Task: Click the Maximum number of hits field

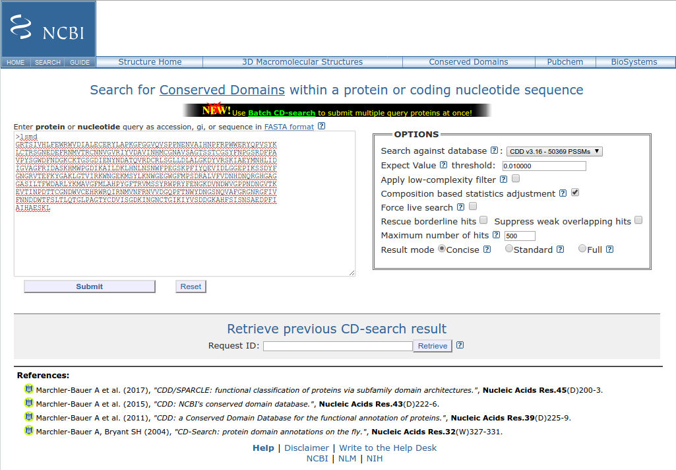Action: point(520,236)
